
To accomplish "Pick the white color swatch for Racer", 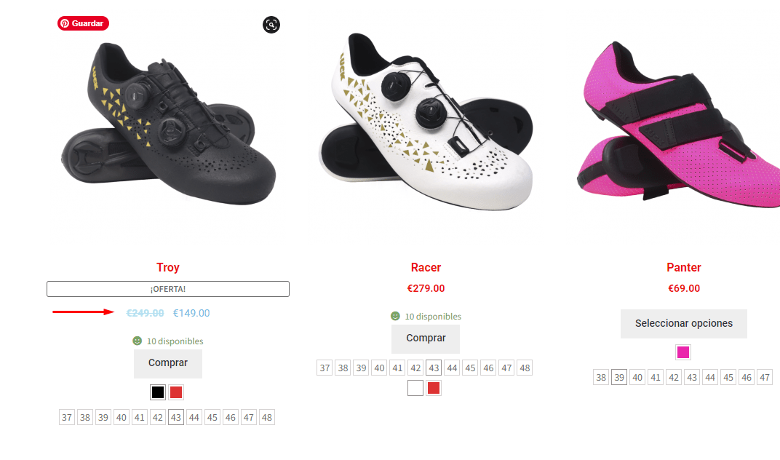I will [415, 388].
